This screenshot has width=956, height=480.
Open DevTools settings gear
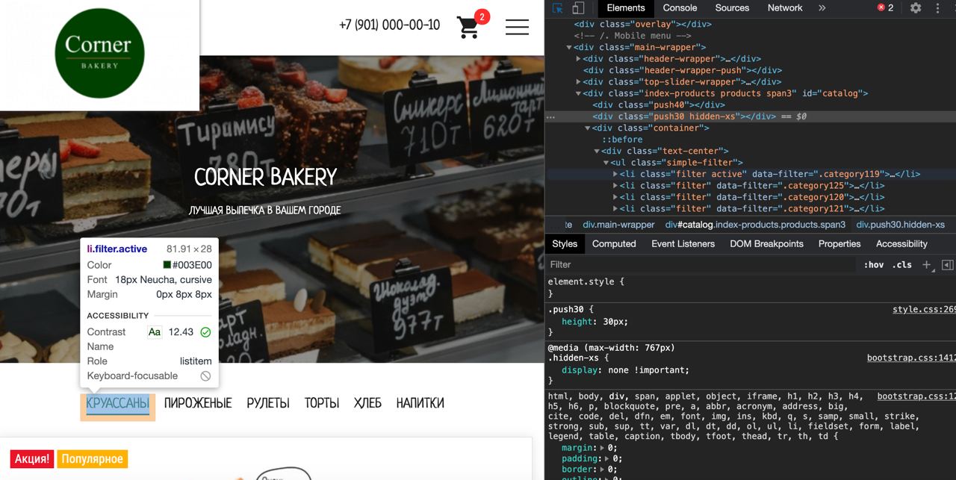(916, 8)
